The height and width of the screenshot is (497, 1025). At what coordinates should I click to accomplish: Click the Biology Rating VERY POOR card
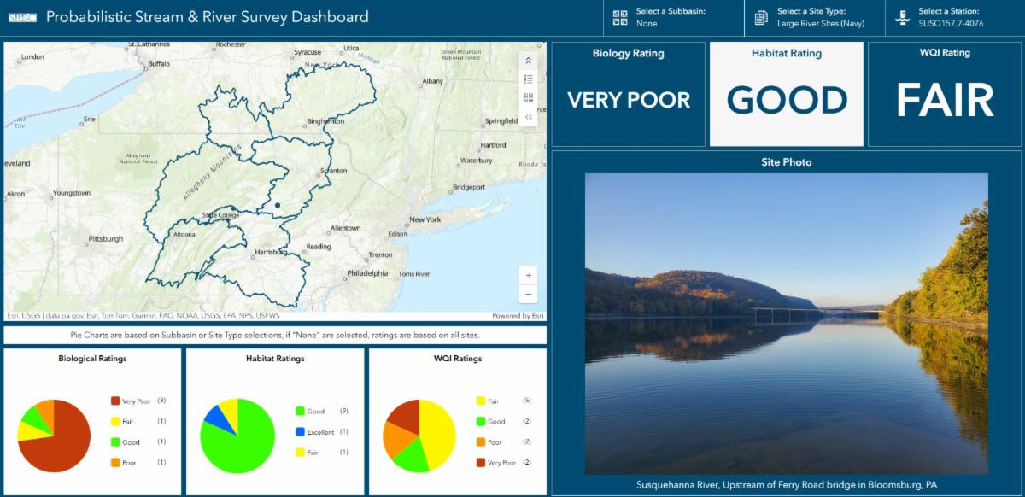click(x=629, y=94)
